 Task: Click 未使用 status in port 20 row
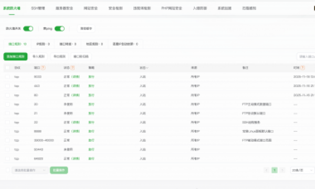pyautogui.click(x=68, y=104)
